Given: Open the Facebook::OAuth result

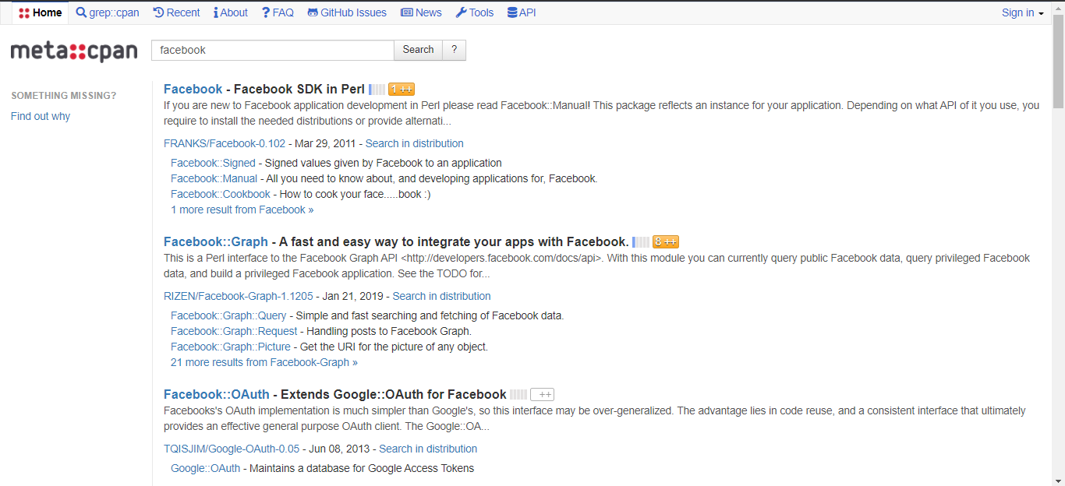Looking at the screenshot, I should pos(217,394).
